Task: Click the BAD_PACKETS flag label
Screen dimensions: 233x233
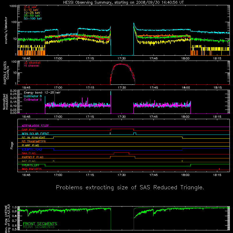Action: pos(32,169)
